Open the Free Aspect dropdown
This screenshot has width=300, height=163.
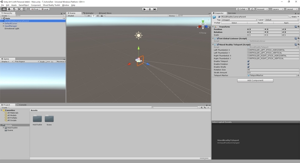tap(27, 62)
